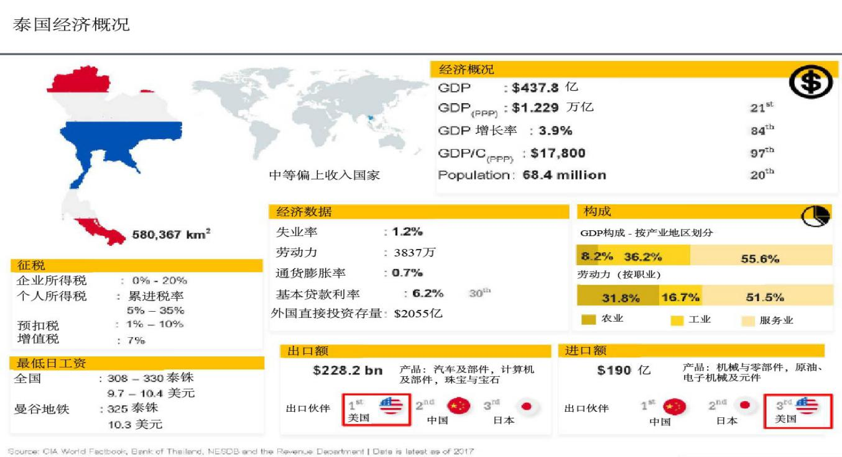Click the 10.3 美元 wage figure

tap(136, 425)
